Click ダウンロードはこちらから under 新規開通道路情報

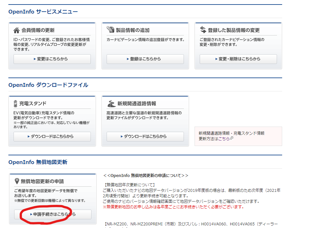145,137
